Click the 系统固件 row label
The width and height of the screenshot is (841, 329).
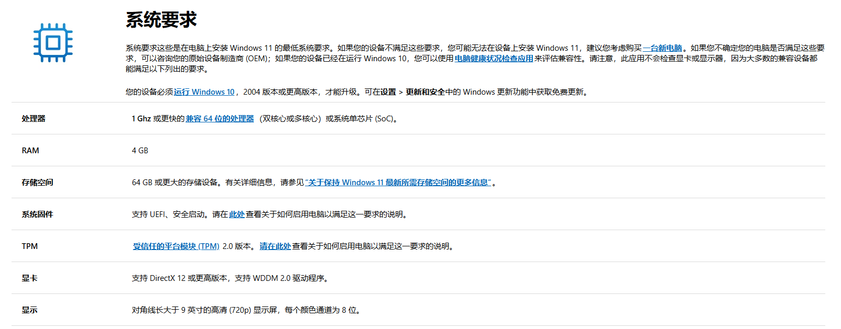(x=37, y=214)
